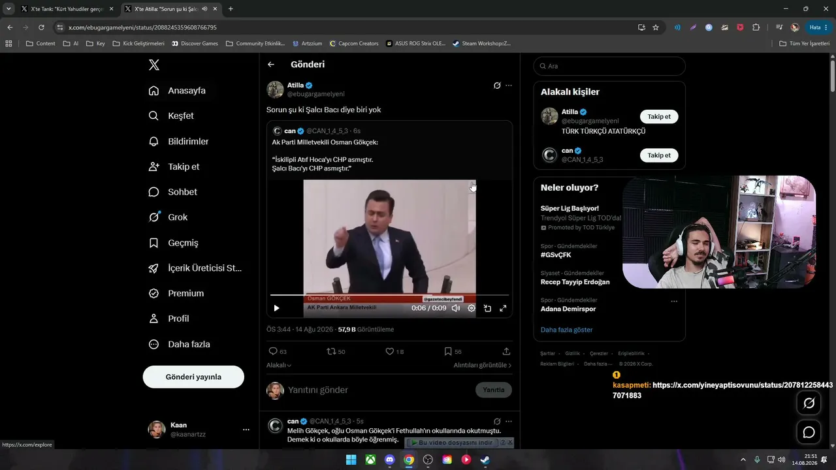Screen dimensions: 836x470
Task: Open Discord from taskbar
Action: (390, 460)
